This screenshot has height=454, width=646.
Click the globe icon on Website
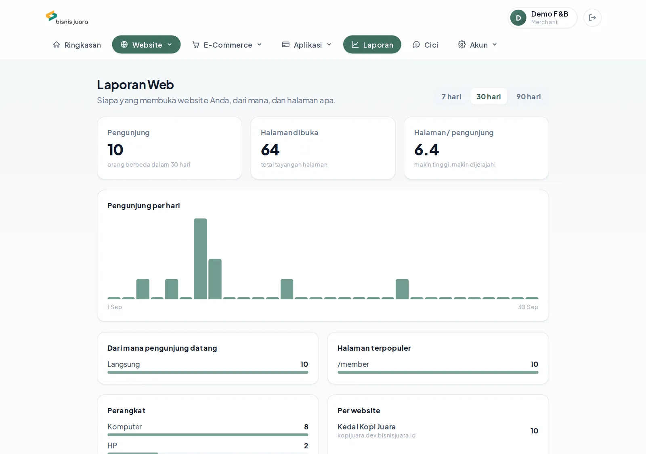click(124, 44)
